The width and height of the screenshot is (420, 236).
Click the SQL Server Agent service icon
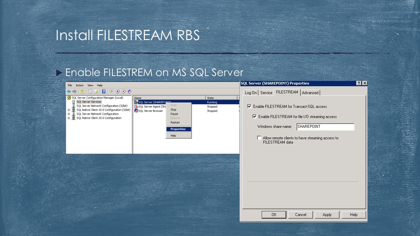pos(136,107)
